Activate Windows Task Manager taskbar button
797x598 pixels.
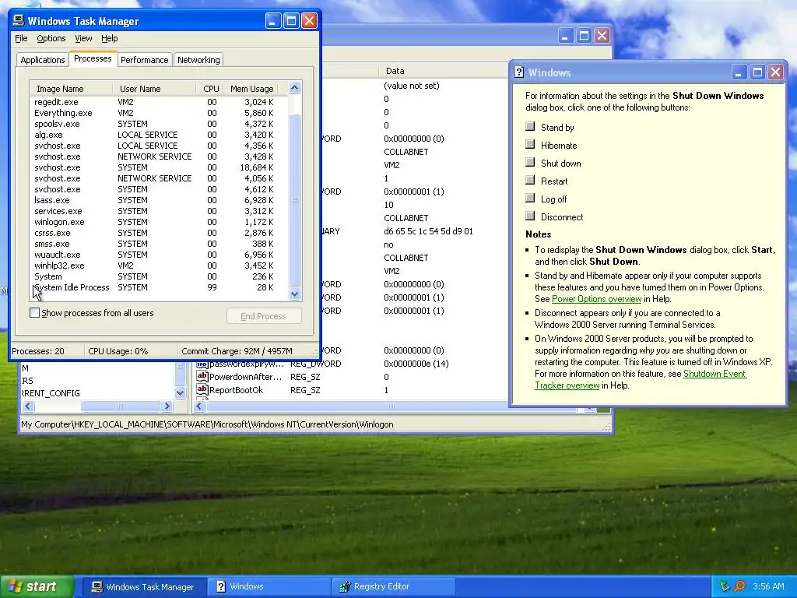tap(144, 587)
